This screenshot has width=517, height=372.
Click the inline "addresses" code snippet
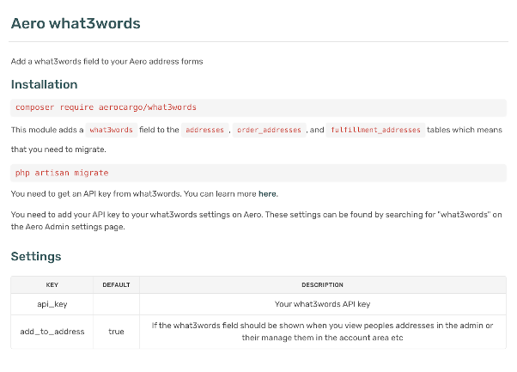[204, 130]
